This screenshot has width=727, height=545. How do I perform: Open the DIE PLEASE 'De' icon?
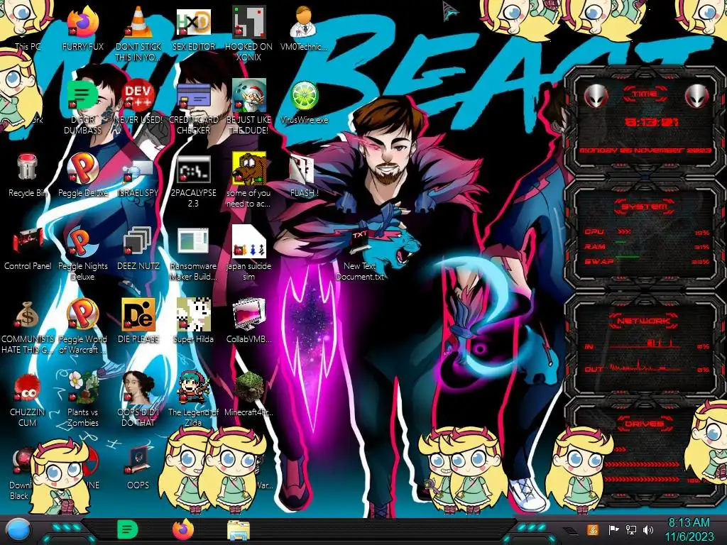click(x=138, y=321)
